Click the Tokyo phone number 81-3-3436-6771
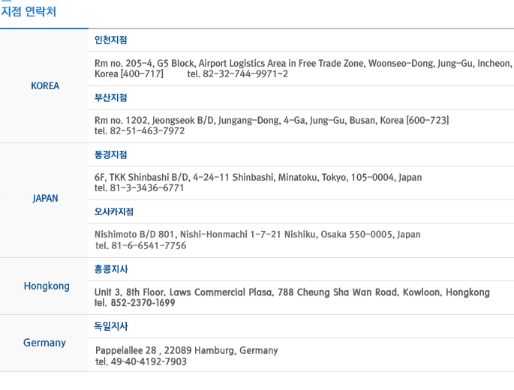This screenshot has width=514, height=390. [x=140, y=188]
